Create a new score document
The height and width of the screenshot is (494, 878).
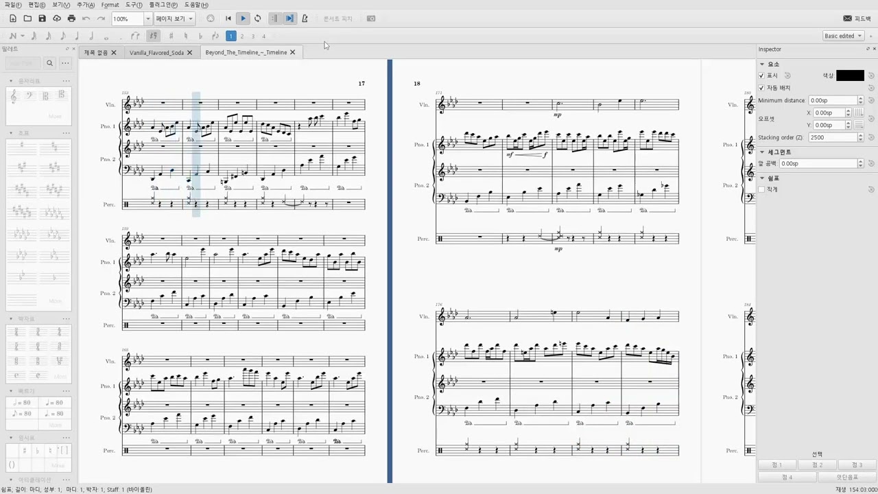tap(12, 19)
